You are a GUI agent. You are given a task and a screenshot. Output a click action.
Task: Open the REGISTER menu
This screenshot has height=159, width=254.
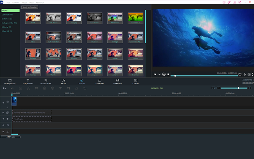40,3
